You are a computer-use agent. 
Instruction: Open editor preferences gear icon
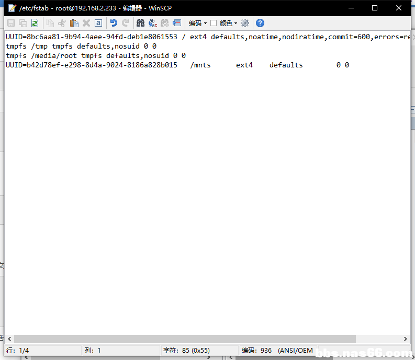click(245, 23)
